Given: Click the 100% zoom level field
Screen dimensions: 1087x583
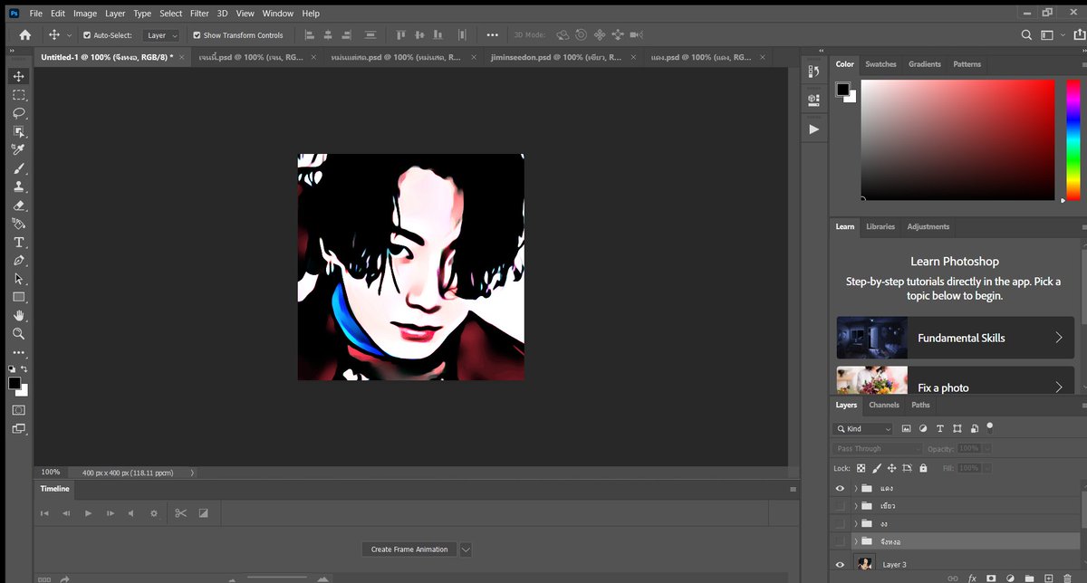Looking at the screenshot, I should (51, 473).
